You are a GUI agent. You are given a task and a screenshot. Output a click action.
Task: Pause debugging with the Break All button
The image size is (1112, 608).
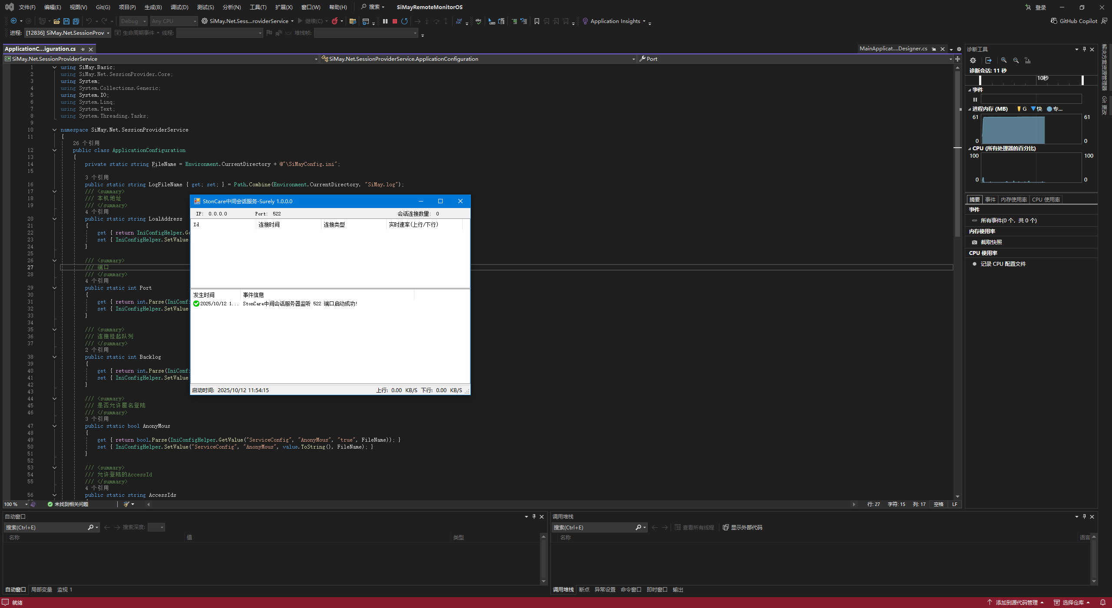coord(385,21)
